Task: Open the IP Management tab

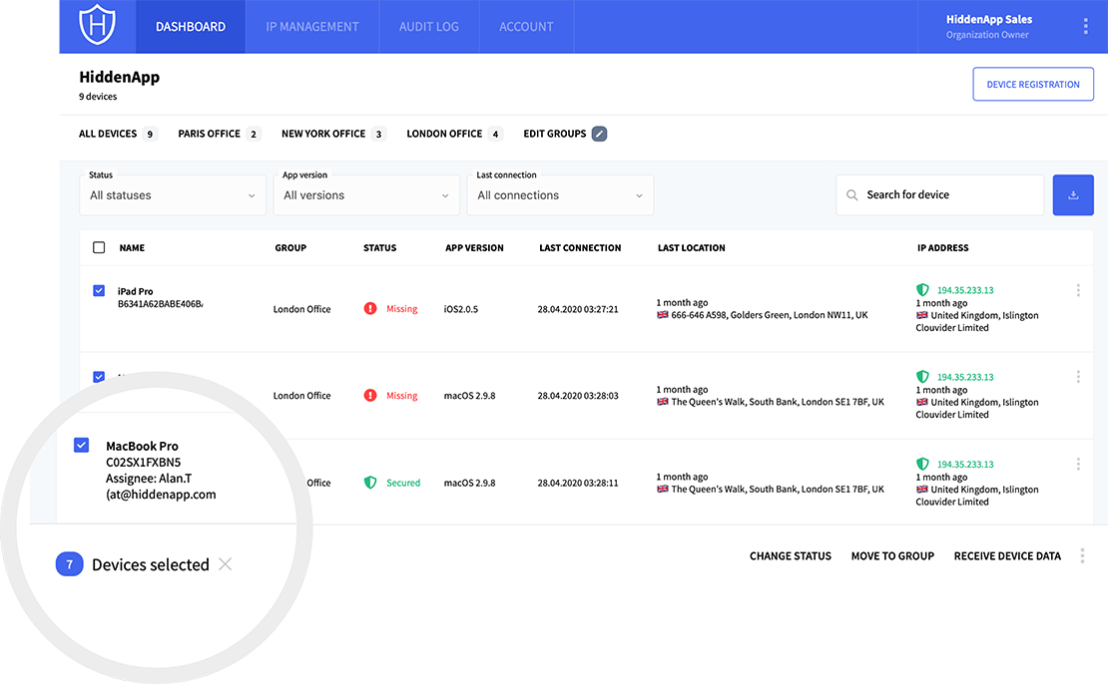Action: pos(312,27)
